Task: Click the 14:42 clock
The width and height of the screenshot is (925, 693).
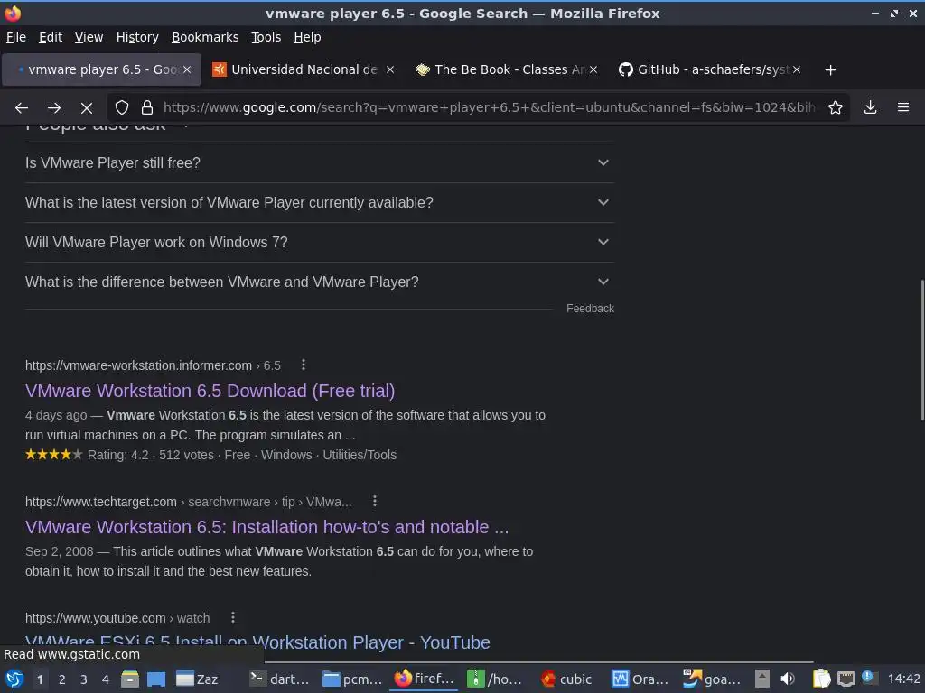Action: 903,679
